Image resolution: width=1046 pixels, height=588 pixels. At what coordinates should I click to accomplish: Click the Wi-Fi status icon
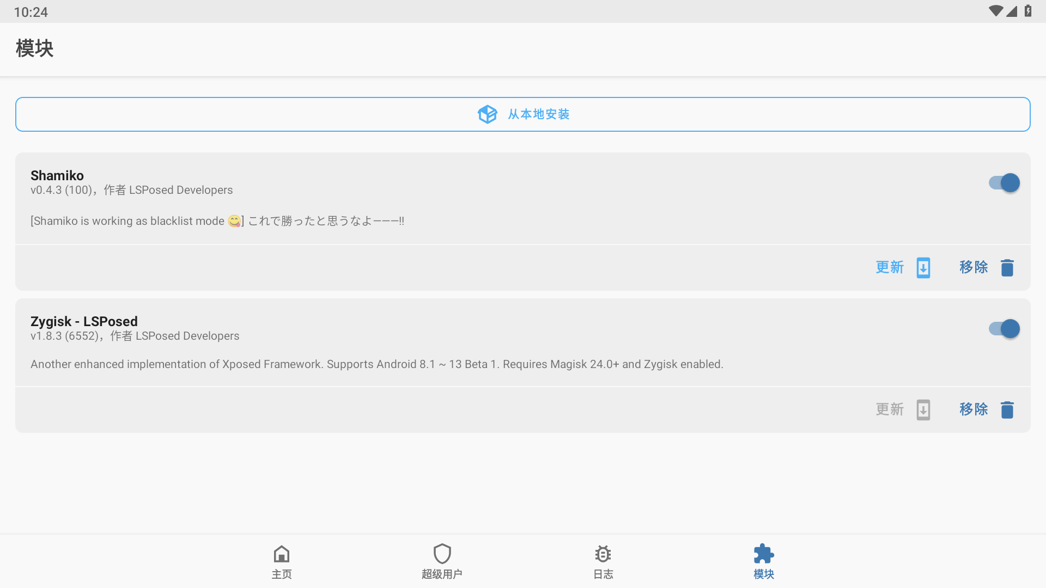996,11
